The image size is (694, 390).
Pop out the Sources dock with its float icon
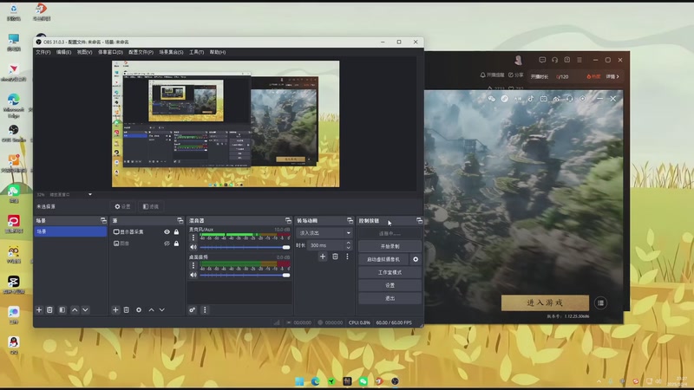point(180,220)
